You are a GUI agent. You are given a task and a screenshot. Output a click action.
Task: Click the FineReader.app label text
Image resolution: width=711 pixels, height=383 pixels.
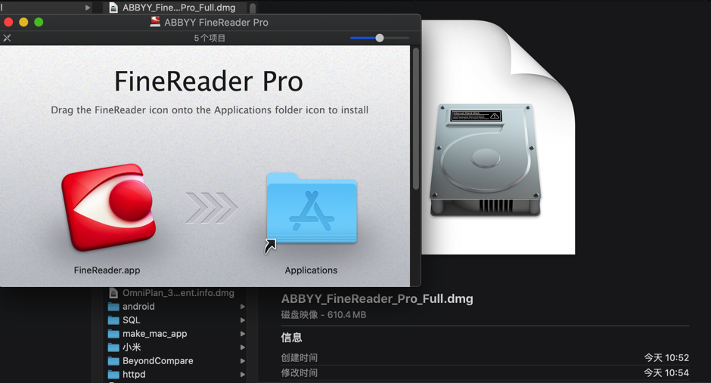tap(107, 270)
